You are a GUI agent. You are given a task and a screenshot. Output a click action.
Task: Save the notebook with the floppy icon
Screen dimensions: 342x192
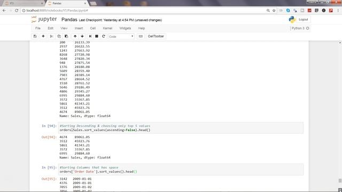[x=35, y=36]
